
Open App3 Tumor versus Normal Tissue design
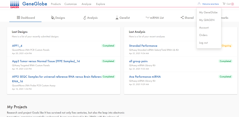pos(46,61)
